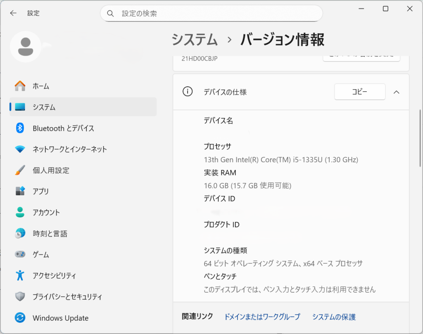Screen dimensions: 423x334
Task: Click the back arrow in title bar
Action: pos(13,13)
